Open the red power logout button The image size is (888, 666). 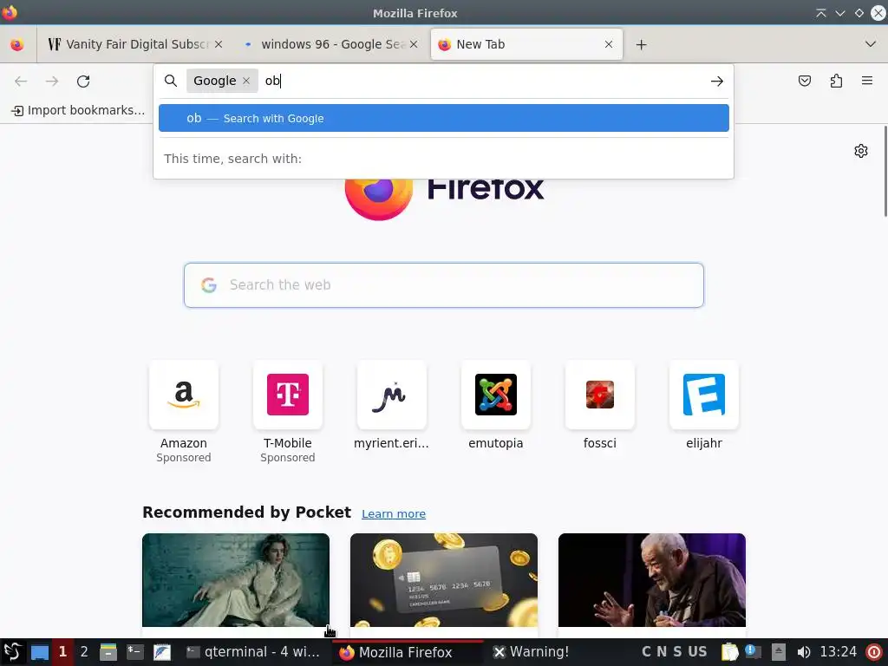[874, 652]
